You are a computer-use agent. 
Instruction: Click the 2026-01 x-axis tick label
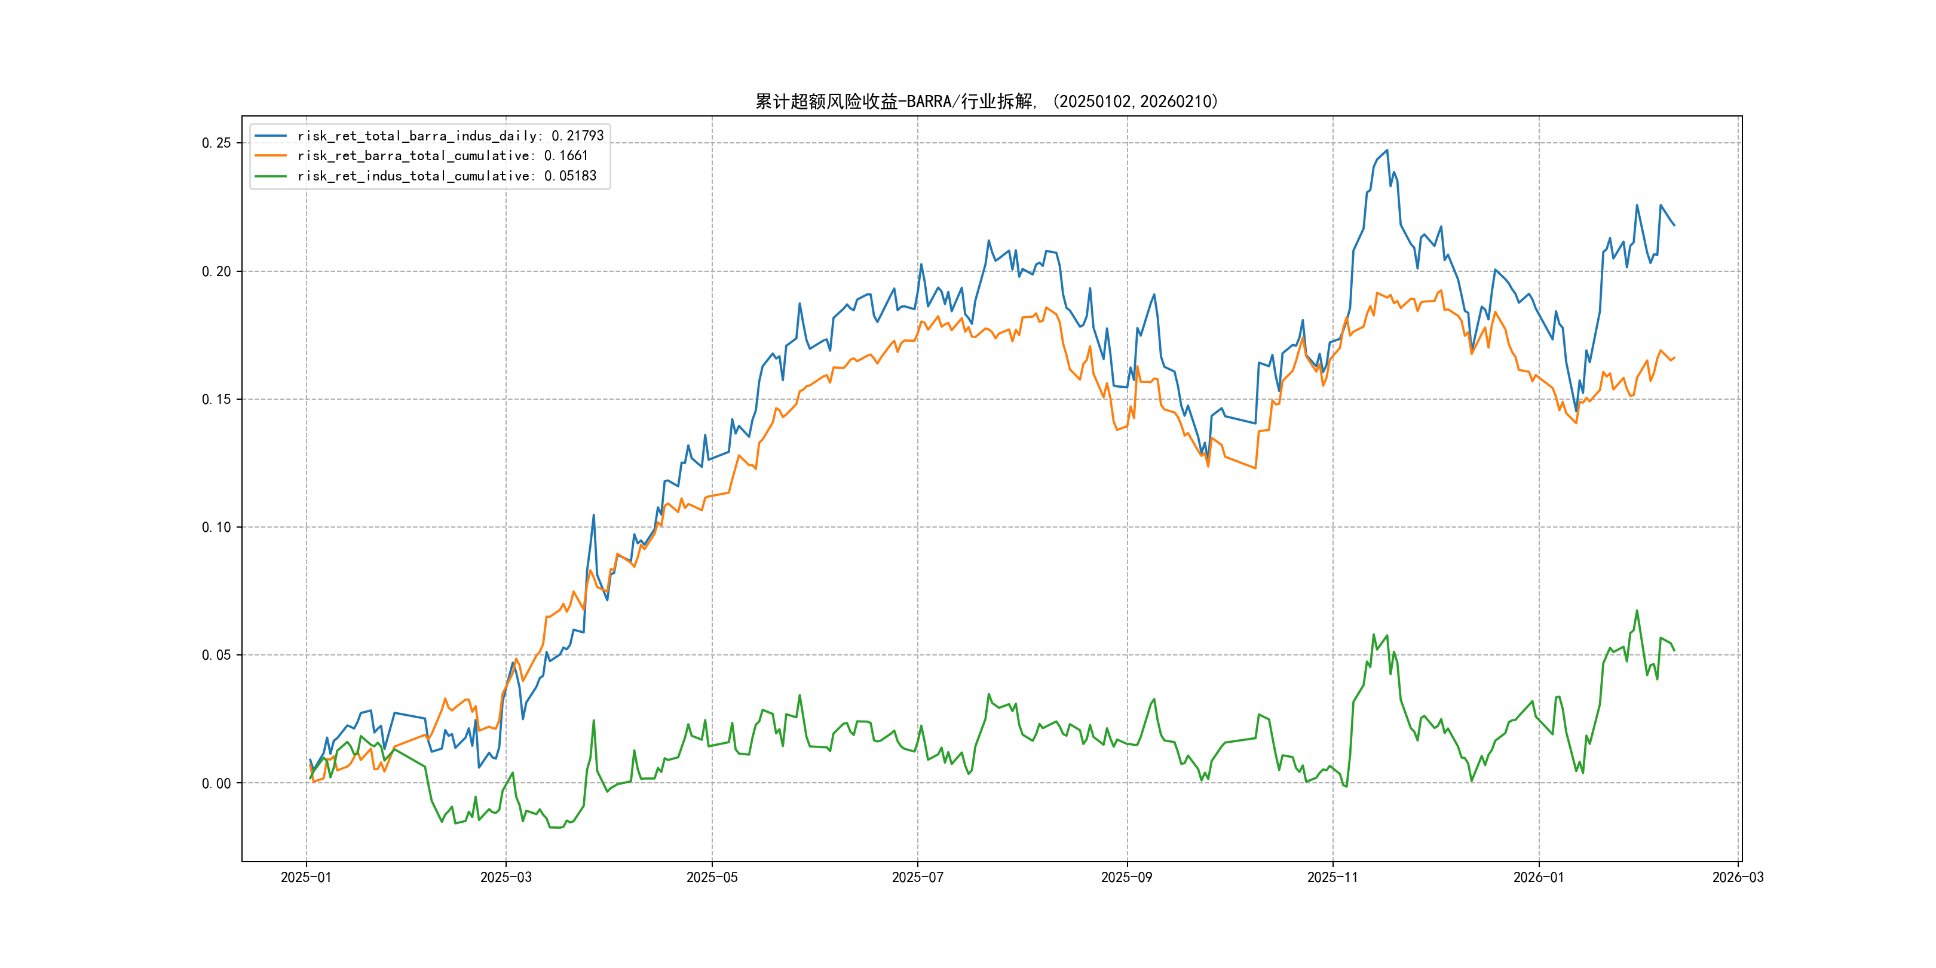point(1539,877)
